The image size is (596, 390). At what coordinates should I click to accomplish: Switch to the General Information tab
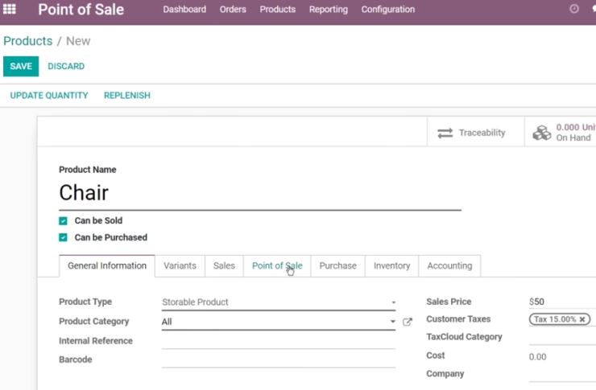[x=107, y=265]
